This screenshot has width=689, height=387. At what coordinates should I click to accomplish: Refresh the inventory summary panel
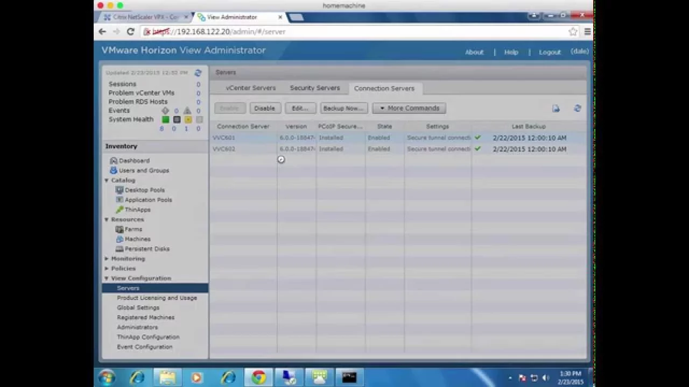(198, 73)
